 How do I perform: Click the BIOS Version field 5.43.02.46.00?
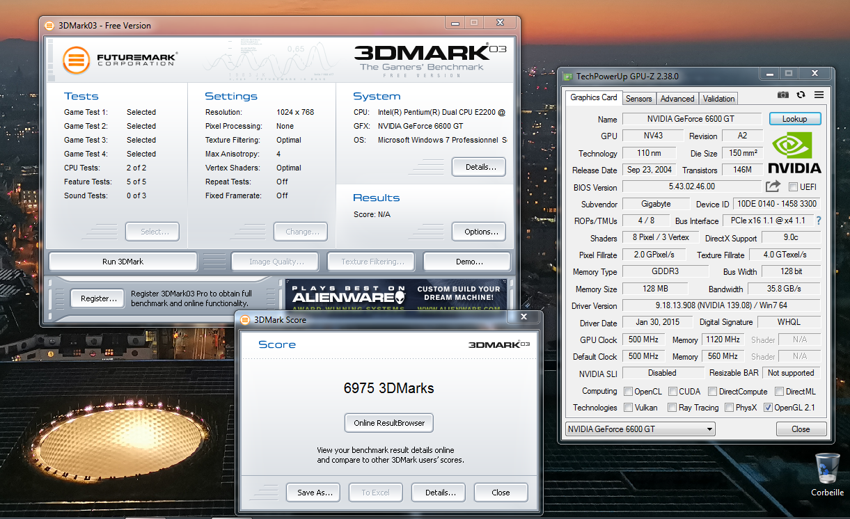coord(691,186)
